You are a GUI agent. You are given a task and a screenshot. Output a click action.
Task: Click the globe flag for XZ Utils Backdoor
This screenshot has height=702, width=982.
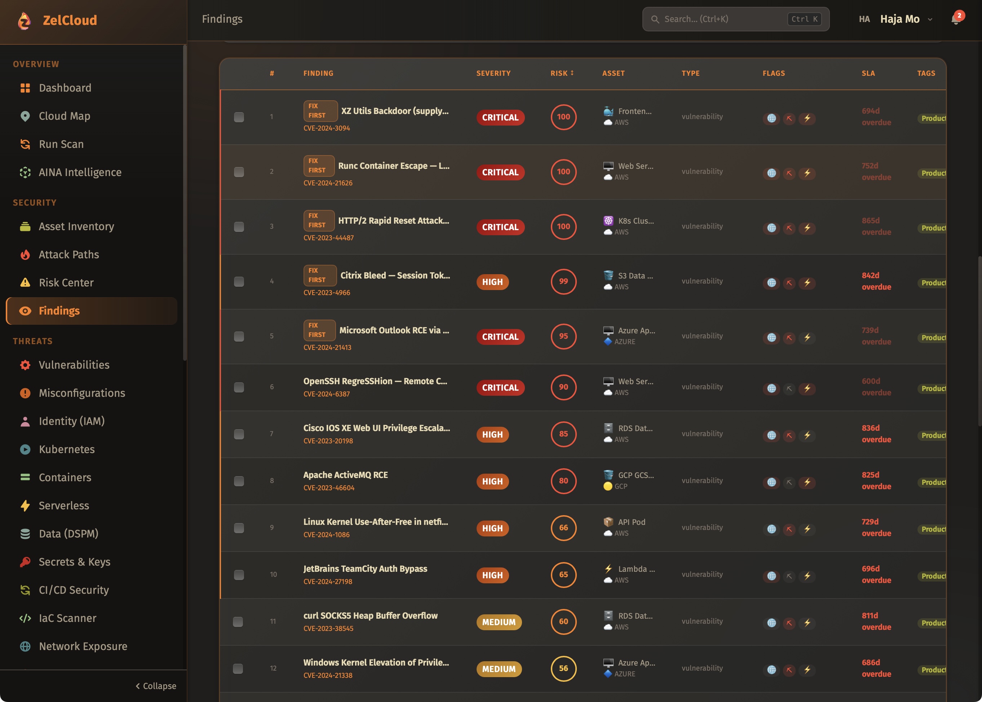pyautogui.click(x=771, y=118)
